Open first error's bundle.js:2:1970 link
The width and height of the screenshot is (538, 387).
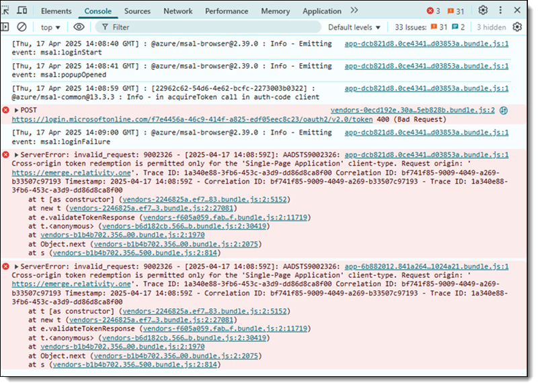pyautogui.click(x=122, y=235)
